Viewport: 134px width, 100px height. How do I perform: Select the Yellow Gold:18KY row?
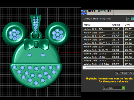[108, 40]
